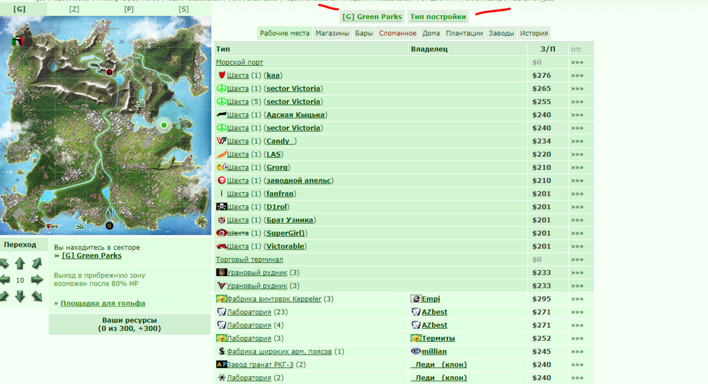
Task: Click pirate flag icon beside D1rol mine
Action: click(221, 207)
